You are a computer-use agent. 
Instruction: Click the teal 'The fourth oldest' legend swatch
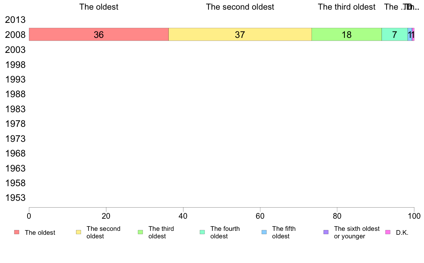click(x=202, y=232)
